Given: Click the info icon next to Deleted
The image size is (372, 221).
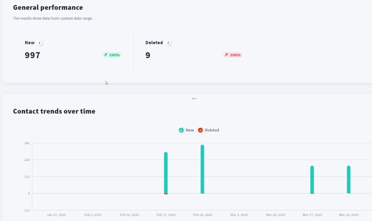Looking at the screenshot, I should pyautogui.click(x=168, y=43).
